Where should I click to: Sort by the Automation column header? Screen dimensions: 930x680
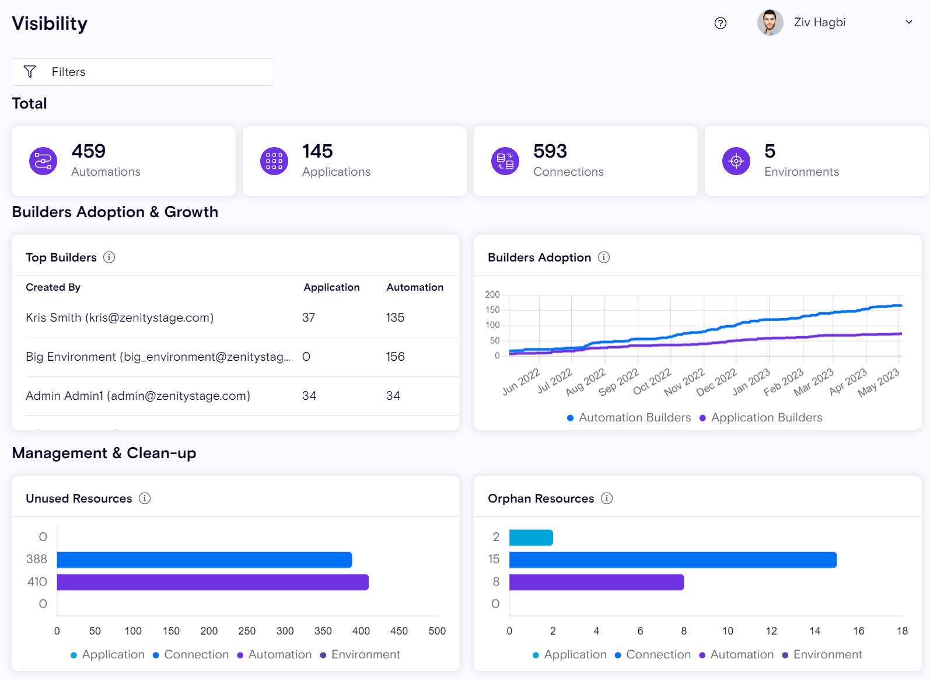(415, 287)
